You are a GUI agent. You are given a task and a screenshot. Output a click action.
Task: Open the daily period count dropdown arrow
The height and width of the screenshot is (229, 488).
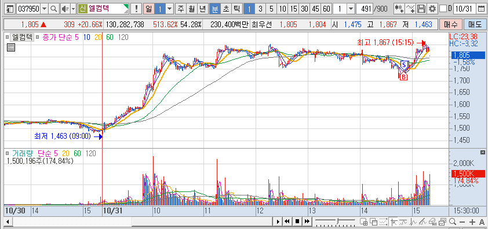point(170,9)
